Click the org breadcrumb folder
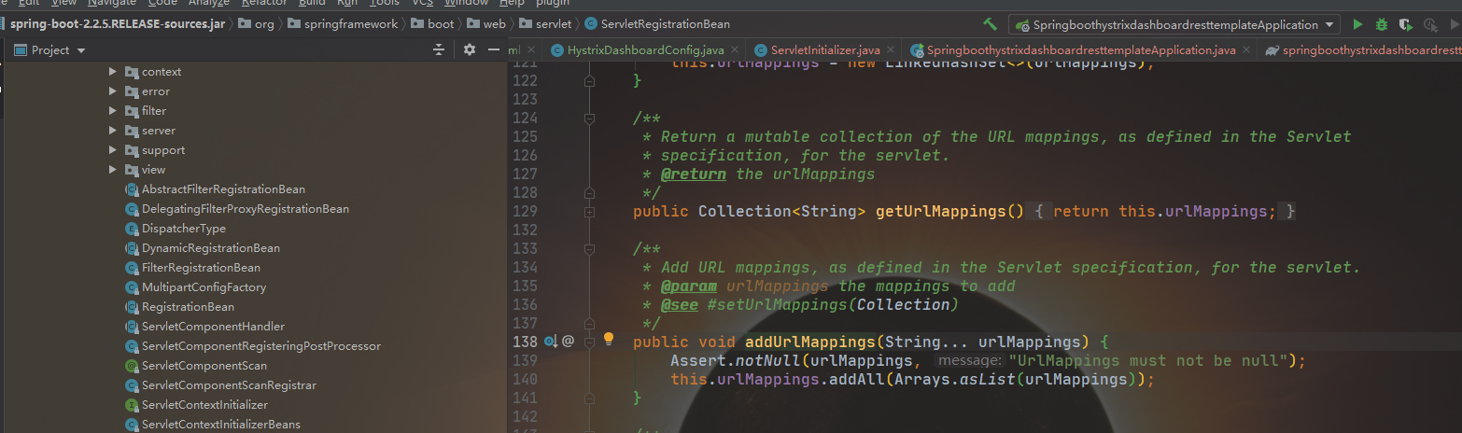 256,24
